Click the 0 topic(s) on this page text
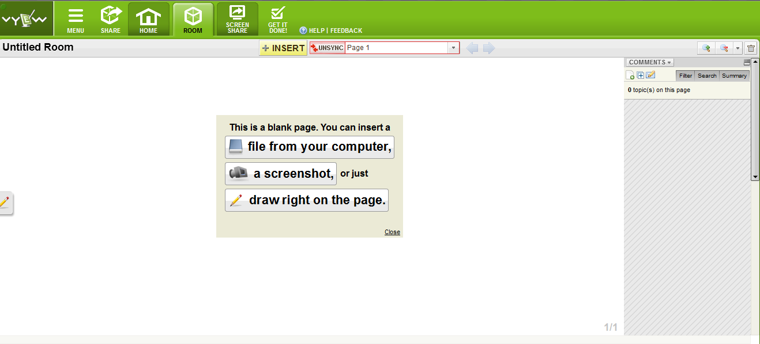 click(659, 90)
